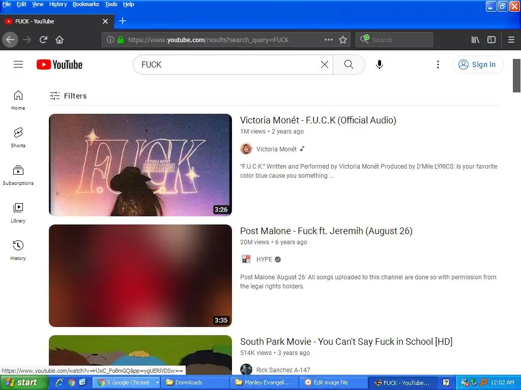Open Shorts in the sidebar
The height and width of the screenshot is (390, 521).
[x=18, y=138]
